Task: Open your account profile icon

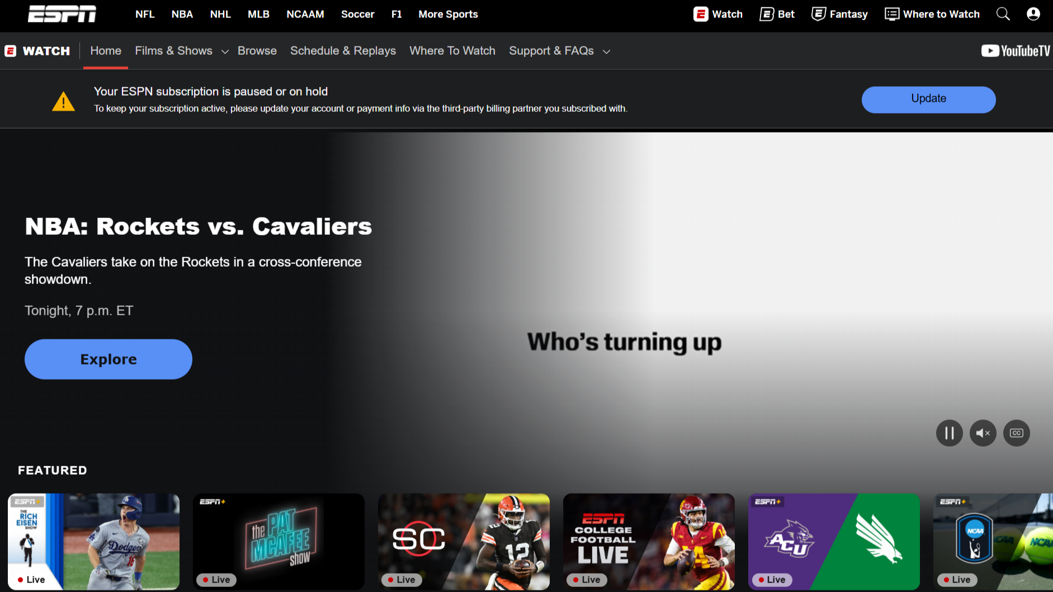Action: tap(1033, 14)
